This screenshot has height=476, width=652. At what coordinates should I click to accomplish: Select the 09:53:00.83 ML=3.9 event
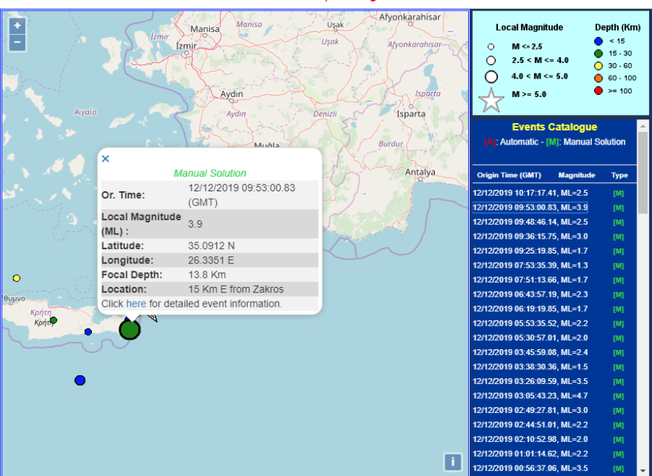[530, 208]
